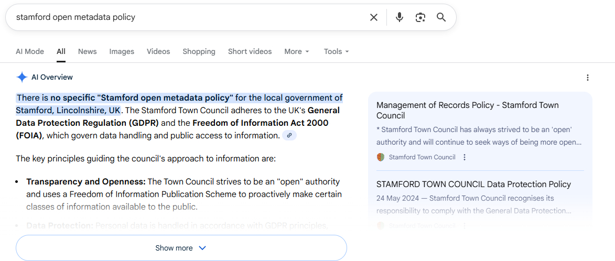Viewport: 615px width, 261px height.
Task: View the Short videos tab
Action: [250, 51]
